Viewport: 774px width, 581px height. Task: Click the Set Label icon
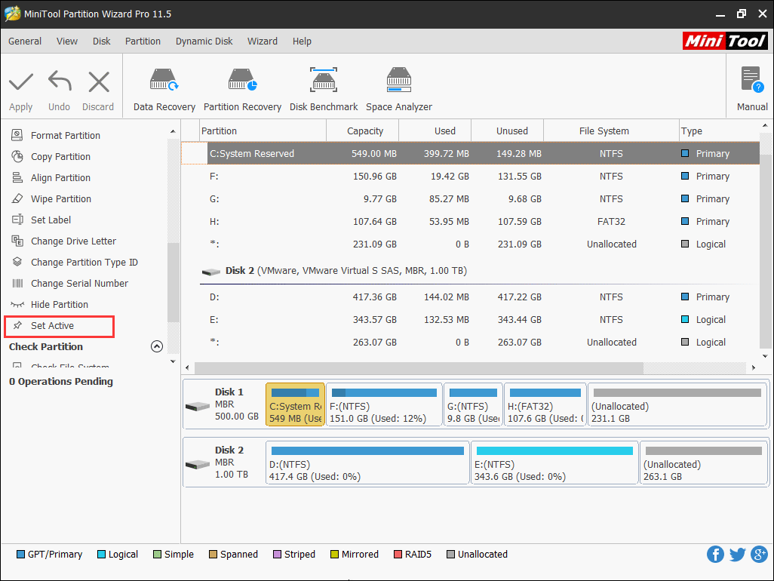point(17,220)
